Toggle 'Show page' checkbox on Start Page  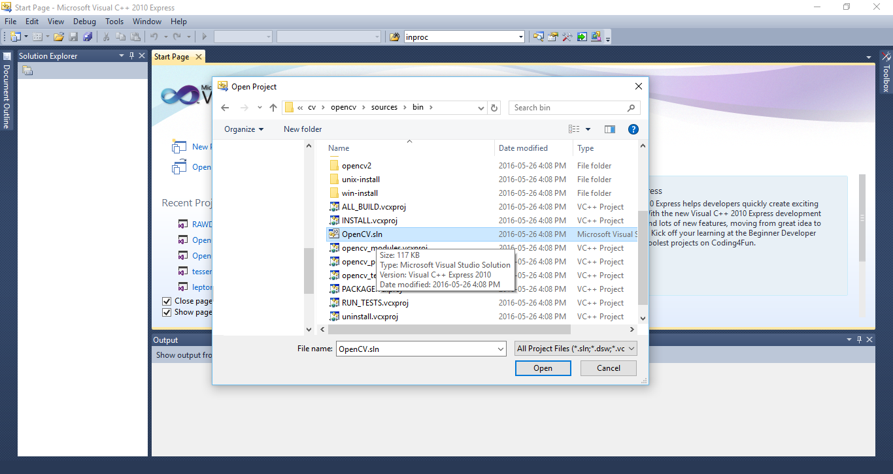[x=167, y=312]
